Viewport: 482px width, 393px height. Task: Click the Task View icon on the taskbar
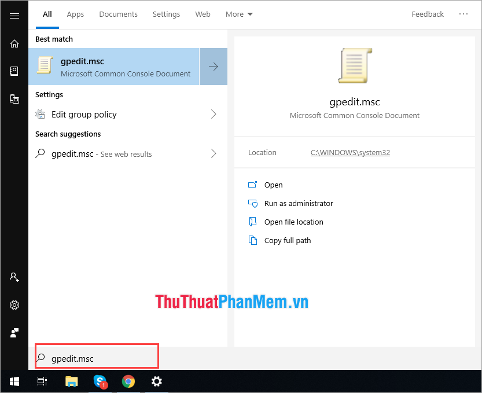click(42, 381)
